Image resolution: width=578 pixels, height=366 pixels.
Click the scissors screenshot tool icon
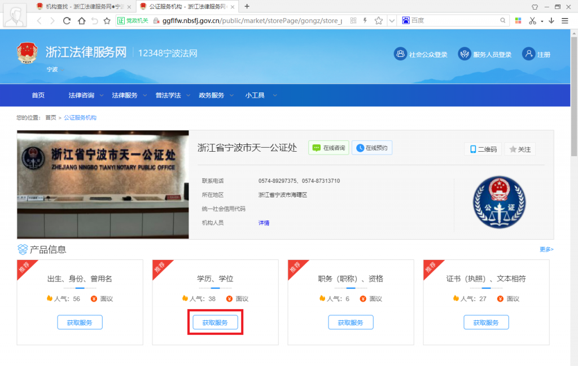(532, 21)
